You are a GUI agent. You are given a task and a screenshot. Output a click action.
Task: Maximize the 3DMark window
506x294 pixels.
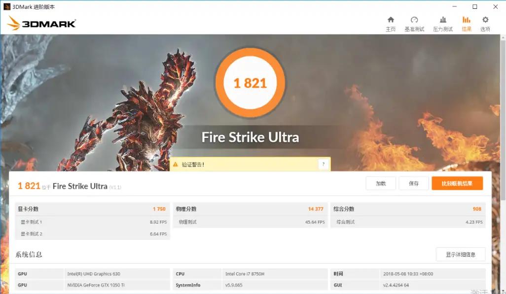point(474,6)
